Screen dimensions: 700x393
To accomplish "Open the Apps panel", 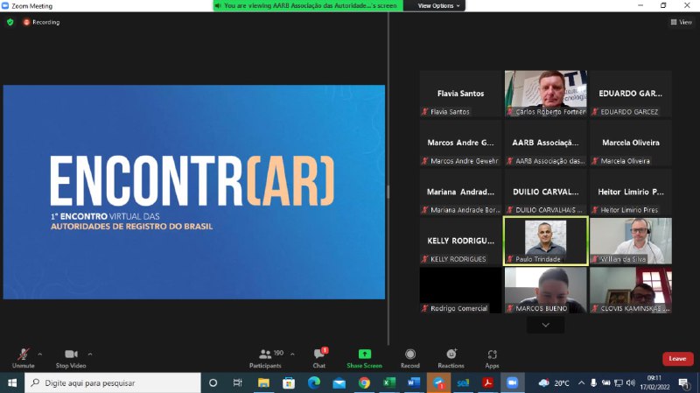I will [x=492, y=354].
